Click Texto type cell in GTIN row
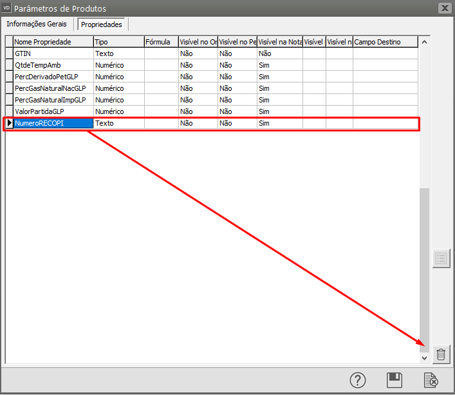 119,53
